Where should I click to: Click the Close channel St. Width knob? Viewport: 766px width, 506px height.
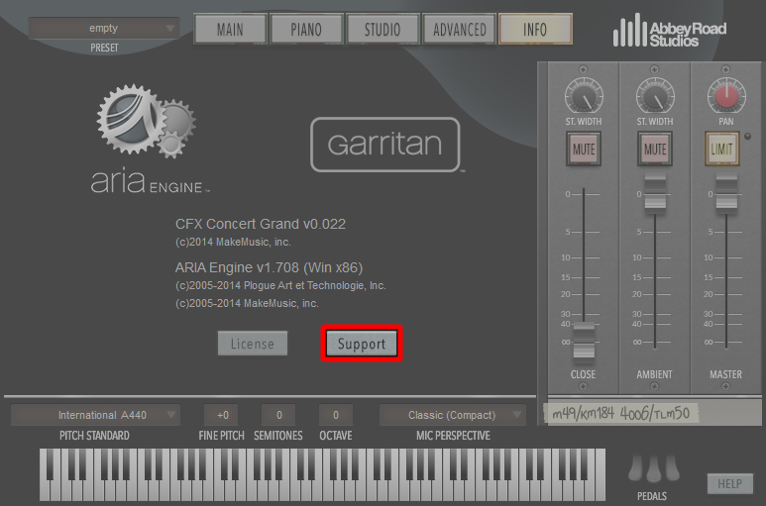[584, 96]
